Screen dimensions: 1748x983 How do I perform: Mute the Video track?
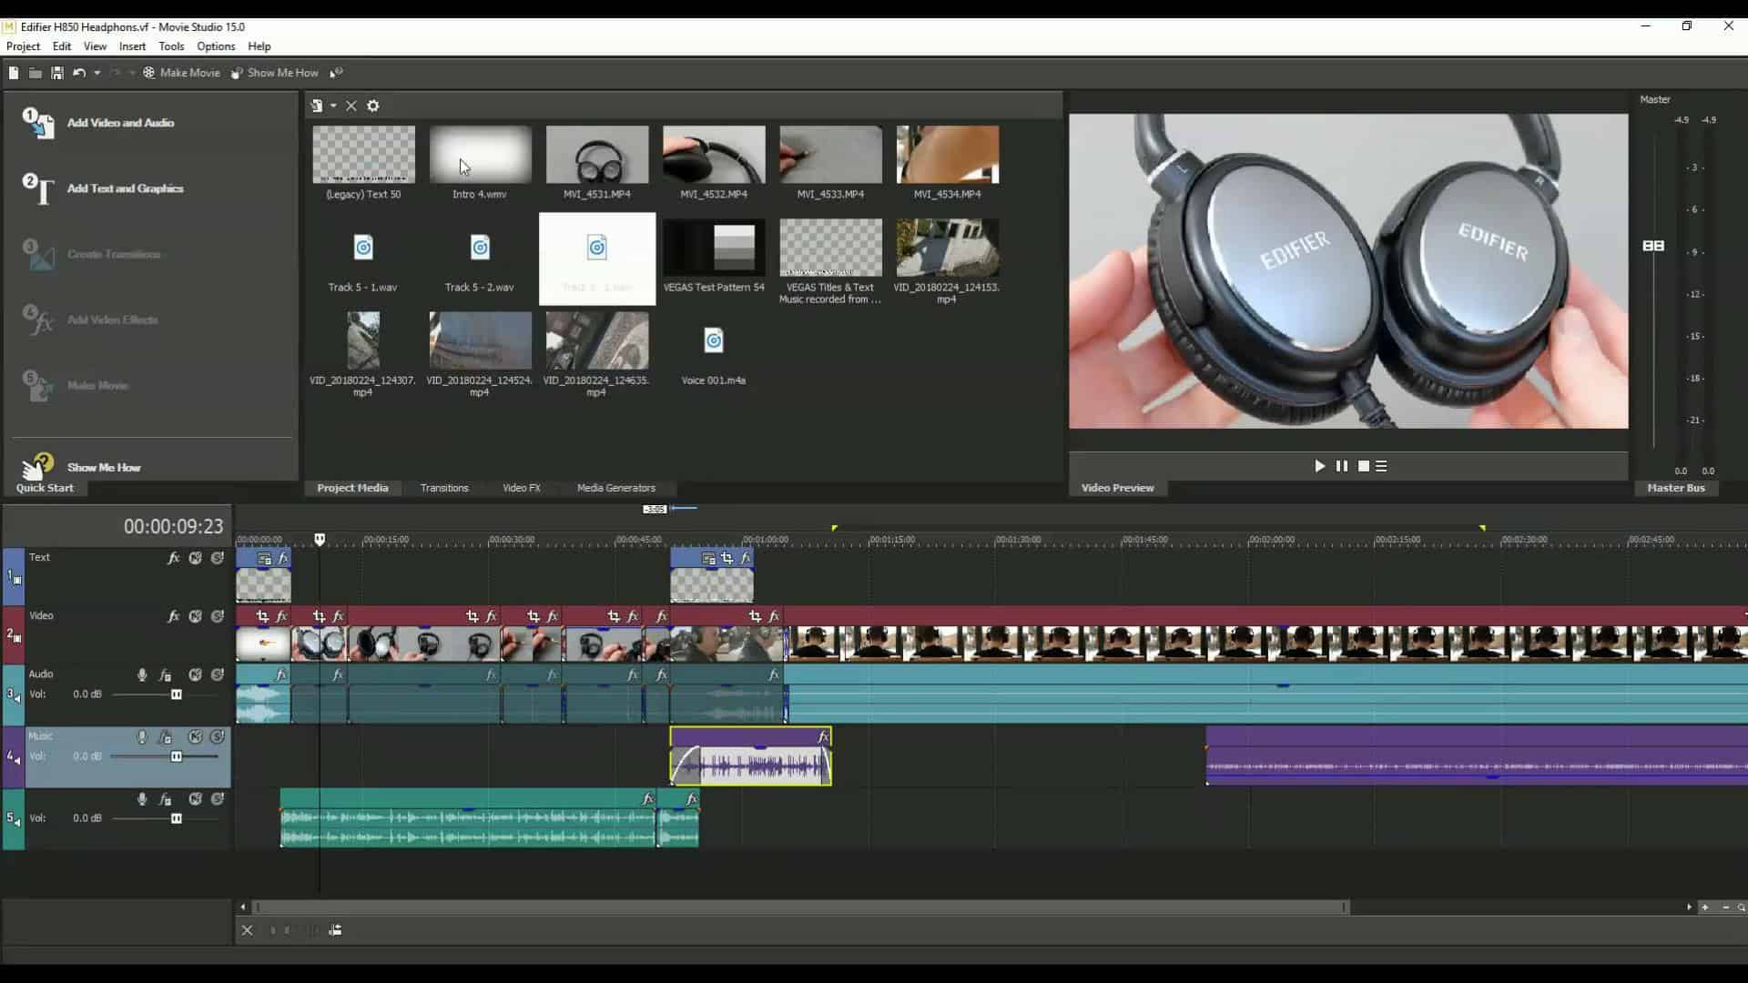pyautogui.click(x=195, y=616)
